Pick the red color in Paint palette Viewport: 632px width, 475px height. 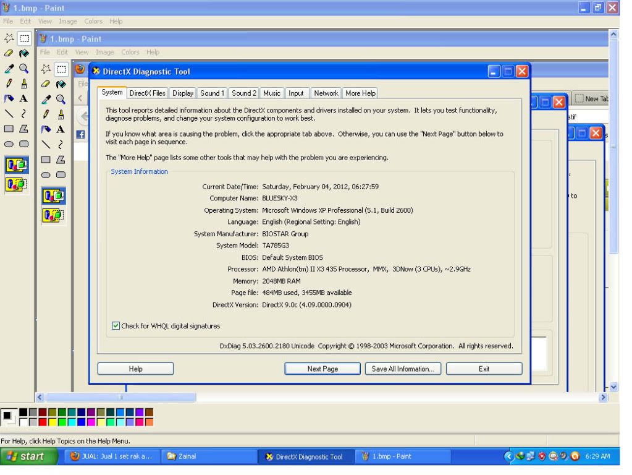pyautogui.click(x=43, y=422)
